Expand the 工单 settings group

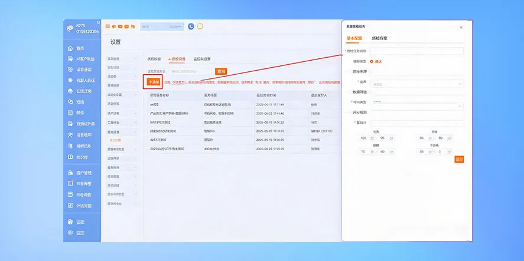pyautogui.click(x=122, y=123)
